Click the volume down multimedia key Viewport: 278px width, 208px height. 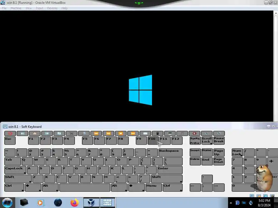click(x=207, y=133)
